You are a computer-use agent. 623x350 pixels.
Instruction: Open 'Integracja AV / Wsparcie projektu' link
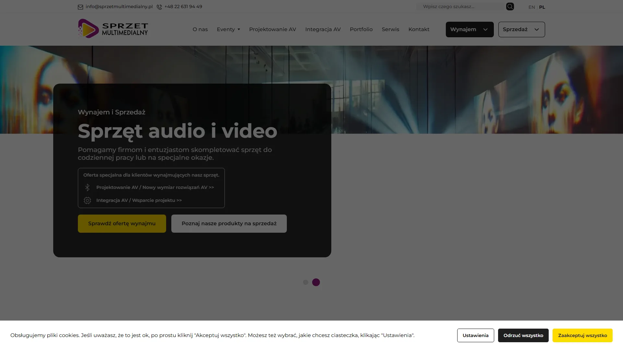click(139, 200)
